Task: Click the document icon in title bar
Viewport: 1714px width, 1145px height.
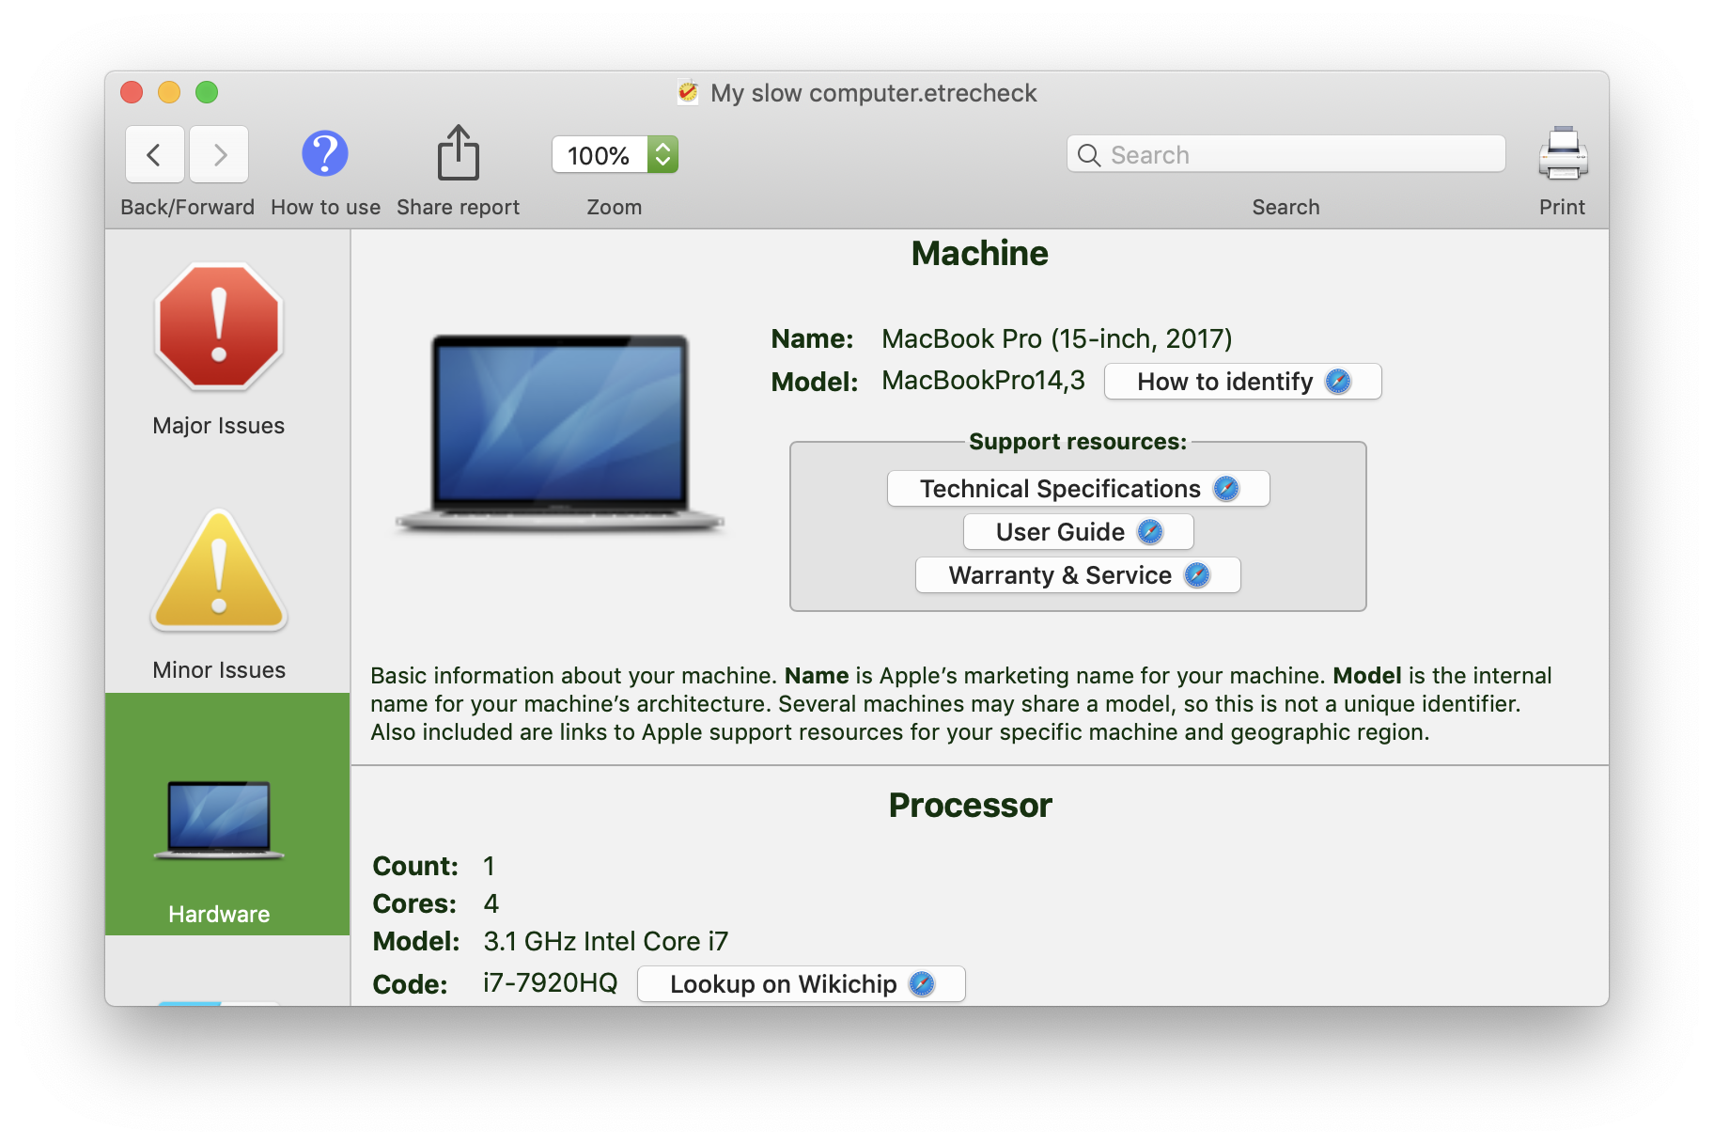Action: tap(688, 92)
